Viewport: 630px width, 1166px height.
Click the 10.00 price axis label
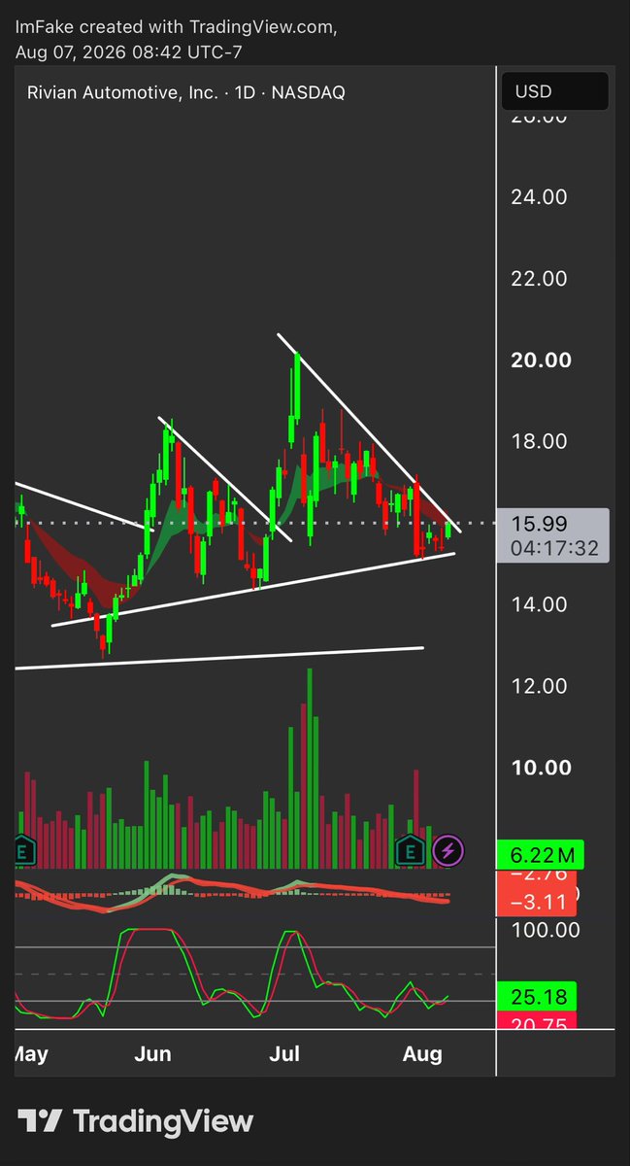[541, 768]
